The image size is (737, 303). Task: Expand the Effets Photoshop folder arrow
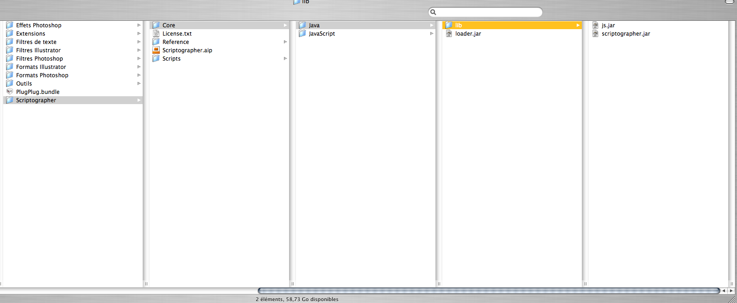139,25
